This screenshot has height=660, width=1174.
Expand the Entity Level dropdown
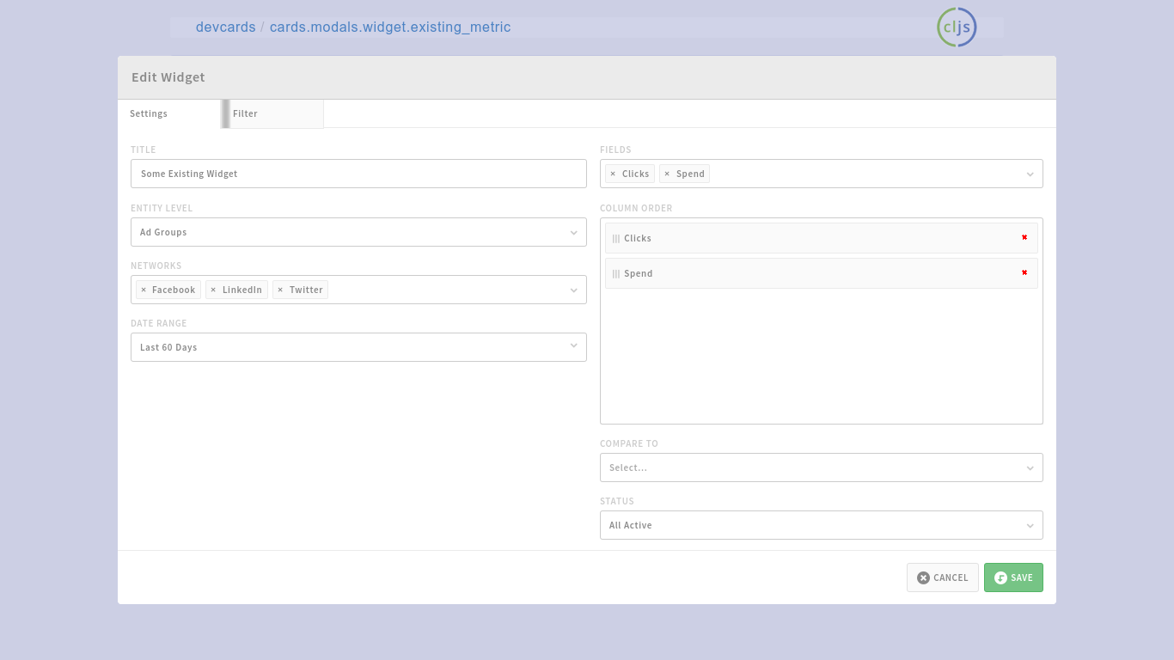point(358,232)
